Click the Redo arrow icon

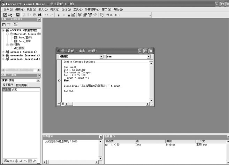(x=51, y=15)
